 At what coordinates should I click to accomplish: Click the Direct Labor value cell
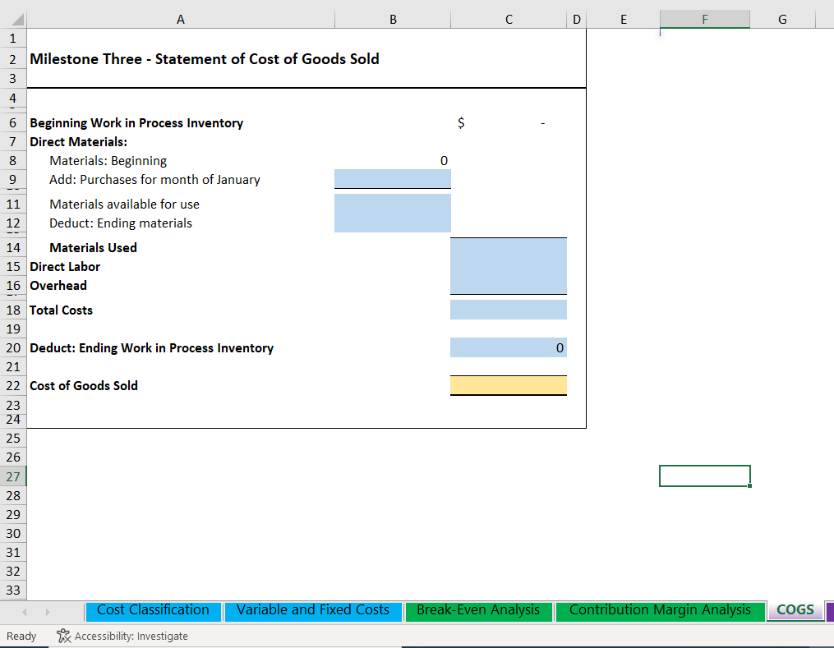(x=509, y=267)
